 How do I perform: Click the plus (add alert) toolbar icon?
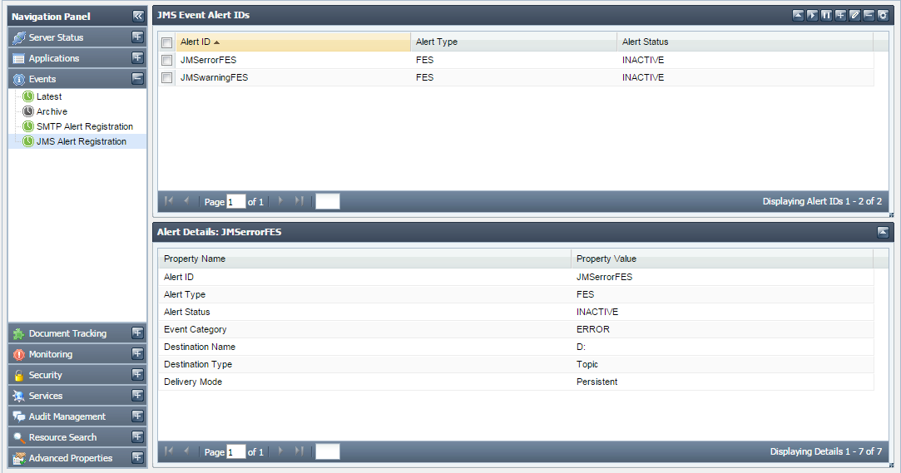[x=840, y=15]
